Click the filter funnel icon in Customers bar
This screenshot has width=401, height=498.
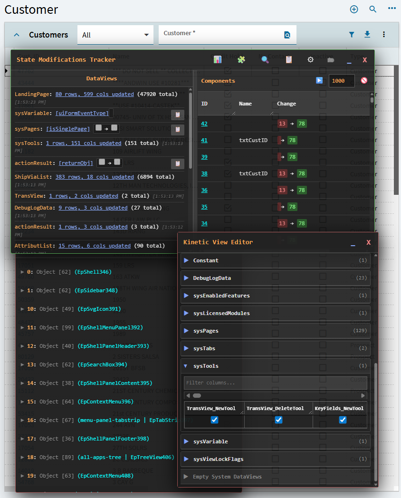point(352,34)
